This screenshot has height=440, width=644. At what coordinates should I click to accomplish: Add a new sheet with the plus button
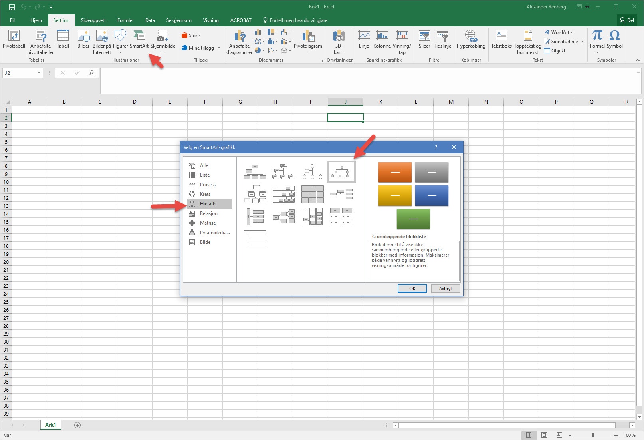click(77, 425)
